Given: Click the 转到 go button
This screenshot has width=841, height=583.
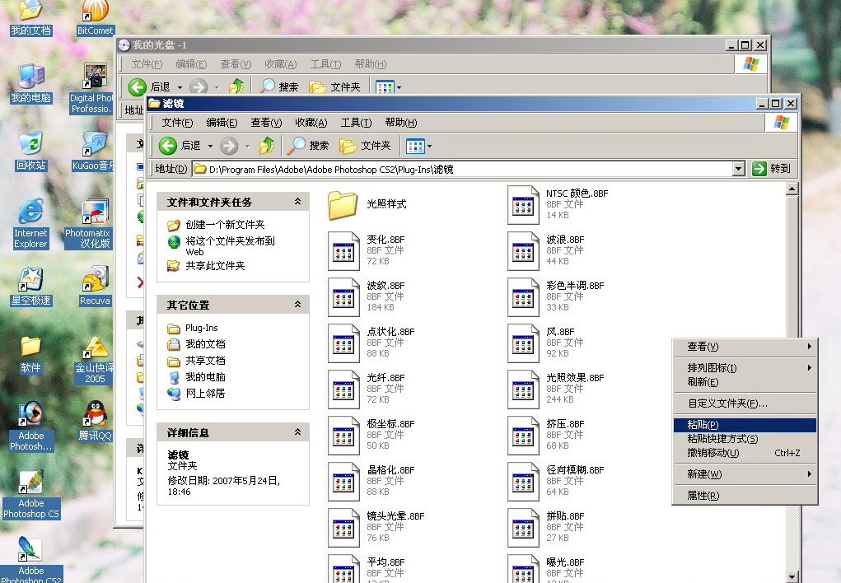Looking at the screenshot, I should 771,169.
